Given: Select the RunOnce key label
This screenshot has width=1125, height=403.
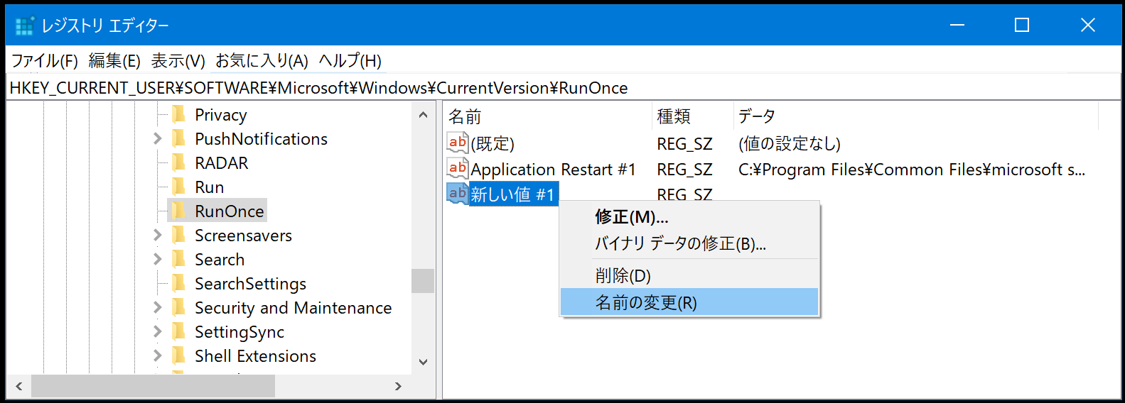Looking at the screenshot, I should pos(230,211).
